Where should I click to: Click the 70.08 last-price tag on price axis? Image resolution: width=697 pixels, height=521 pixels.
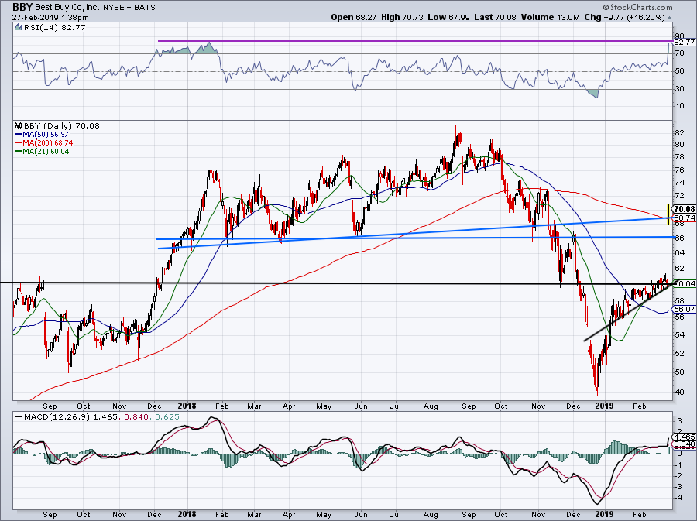tap(685, 209)
